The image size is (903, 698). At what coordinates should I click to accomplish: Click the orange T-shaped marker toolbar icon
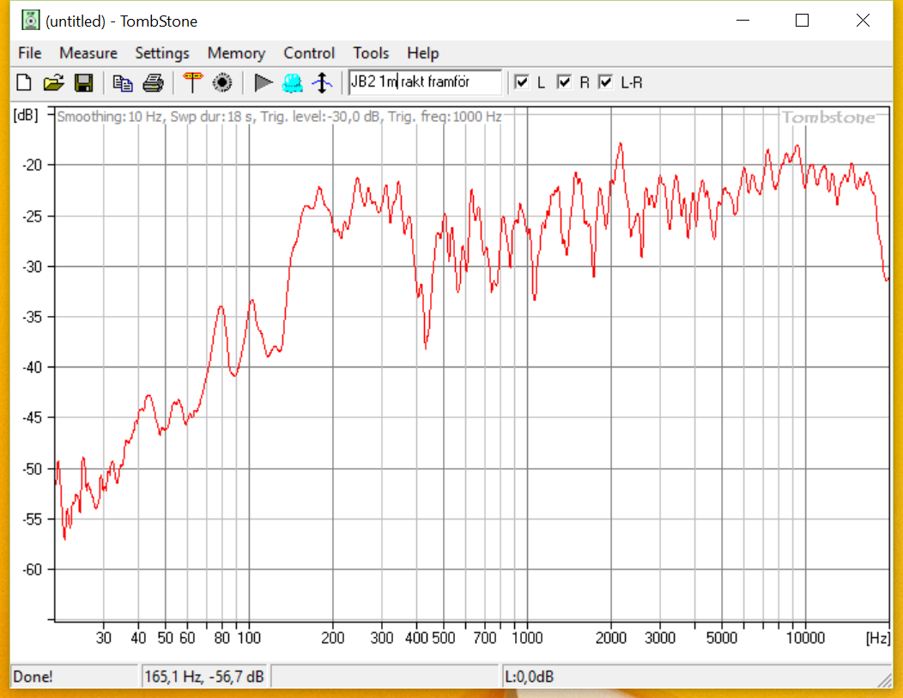[x=192, y=82]
